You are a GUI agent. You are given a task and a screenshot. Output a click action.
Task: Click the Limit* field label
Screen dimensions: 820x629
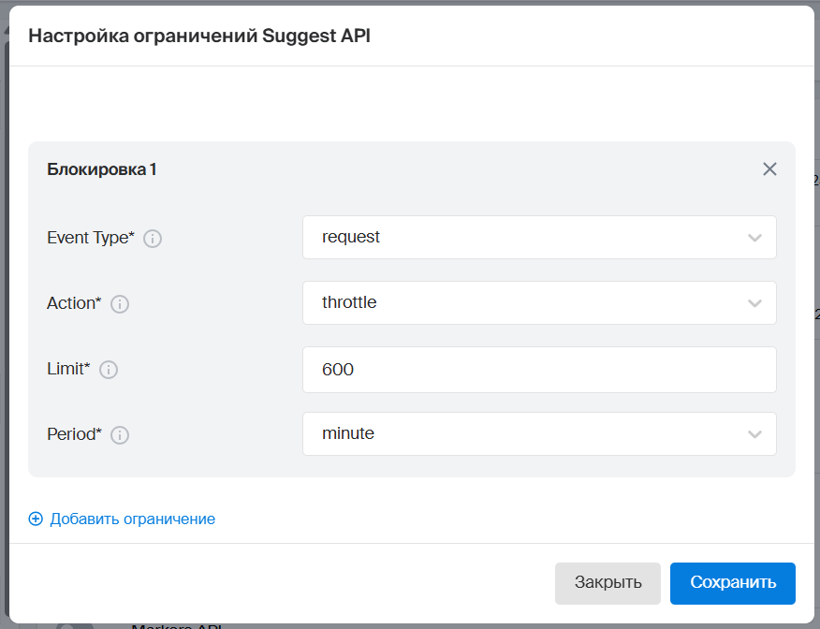click(x=68, y=369)
